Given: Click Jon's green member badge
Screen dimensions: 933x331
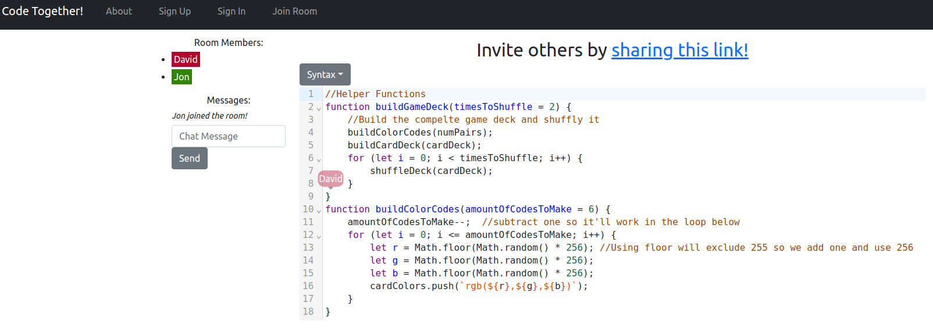Looking at the screenshot, I should pyautogui.click(x=181, y=77).
